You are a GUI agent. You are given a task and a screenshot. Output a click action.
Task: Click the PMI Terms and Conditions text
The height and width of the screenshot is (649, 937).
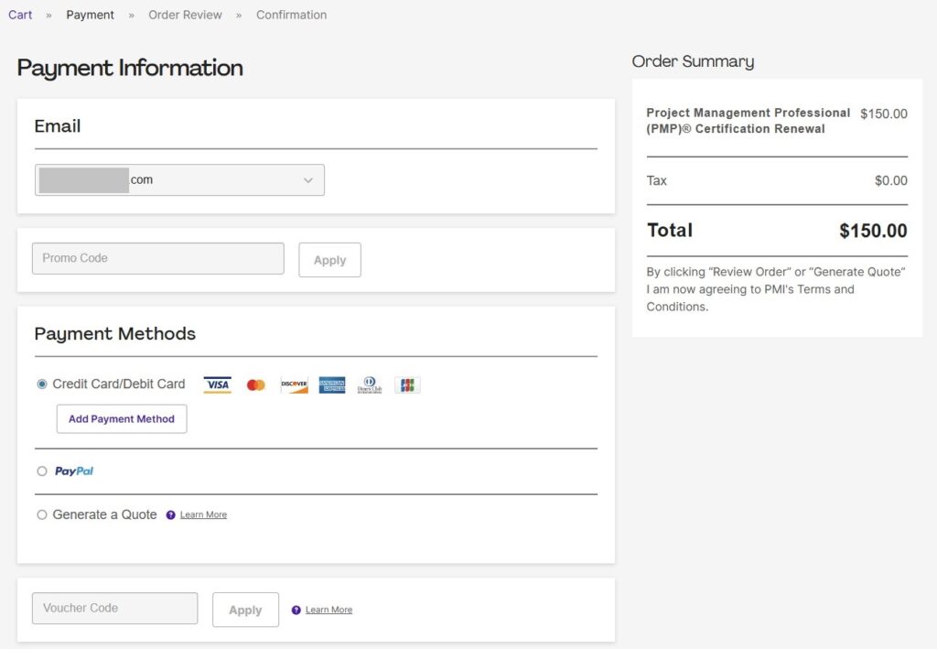(x=776, y=289)
